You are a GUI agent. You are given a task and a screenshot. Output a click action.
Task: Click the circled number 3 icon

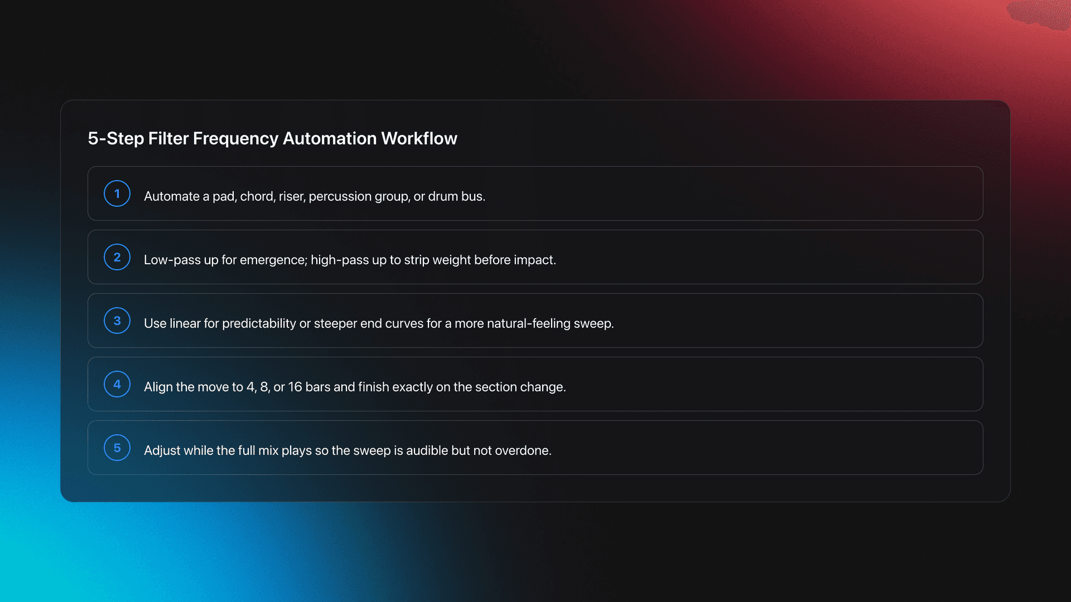[x=117, y=321]
